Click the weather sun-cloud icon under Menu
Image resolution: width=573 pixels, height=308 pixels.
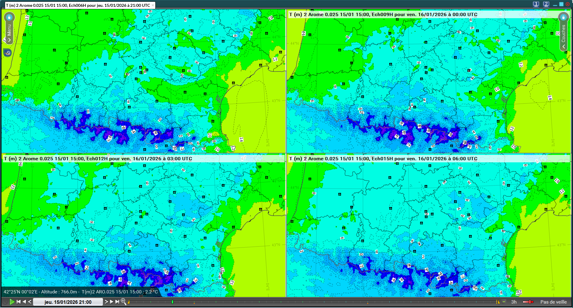[8, 53]
